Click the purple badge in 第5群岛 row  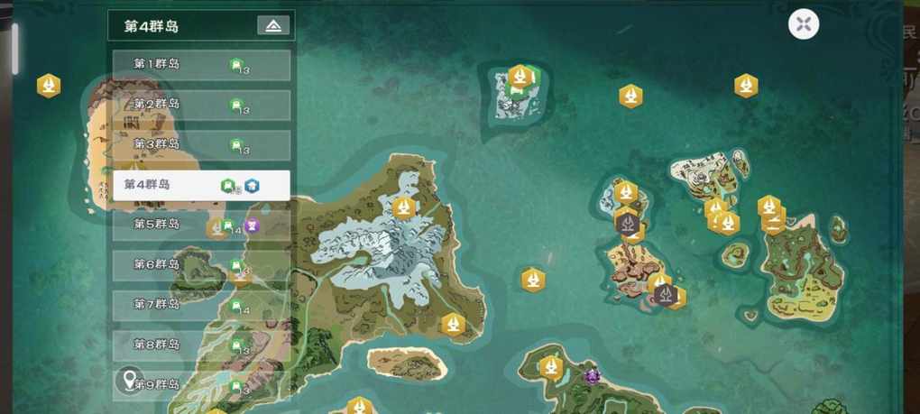click(253, 225)
